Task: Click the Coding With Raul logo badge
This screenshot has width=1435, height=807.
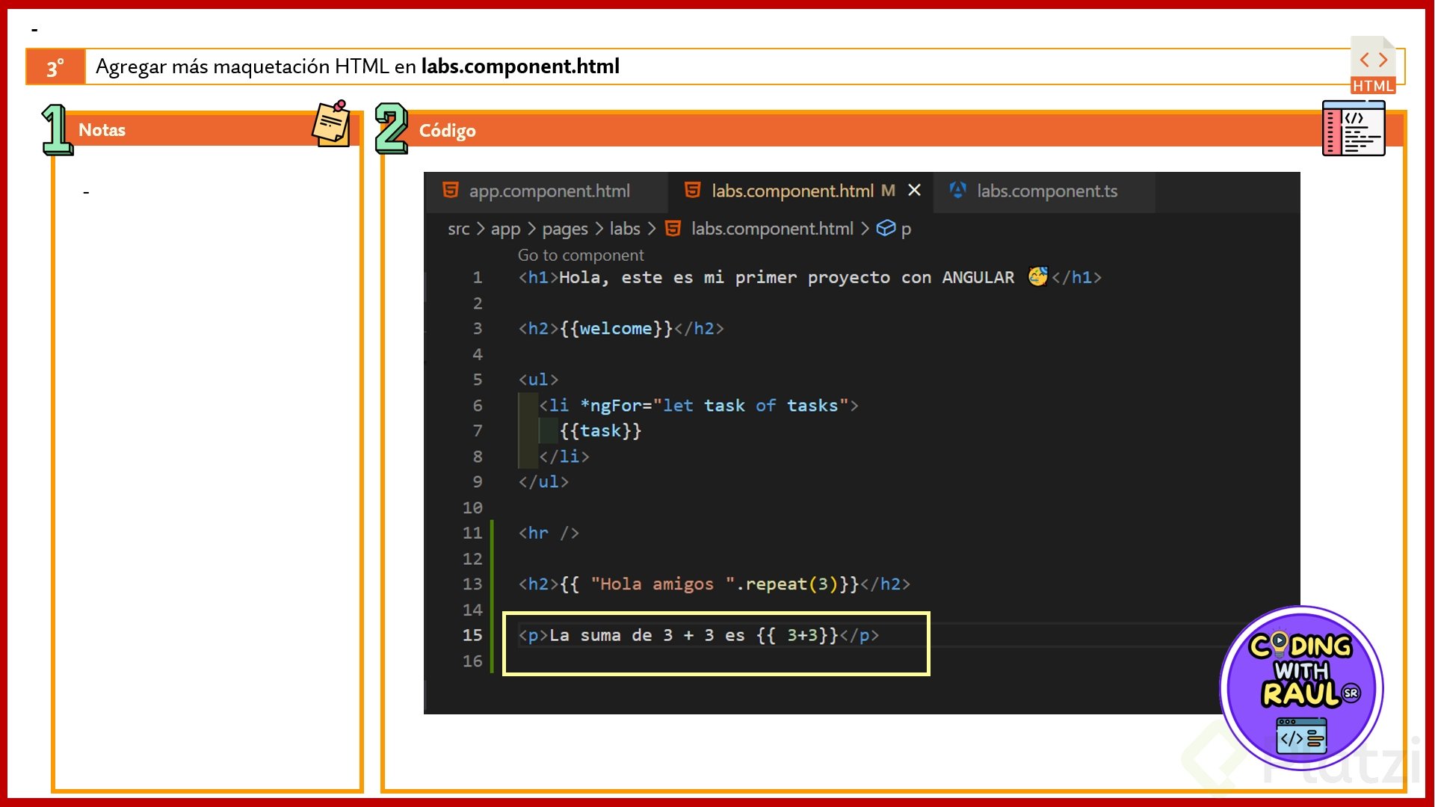Action: [x=1301, y=688]
